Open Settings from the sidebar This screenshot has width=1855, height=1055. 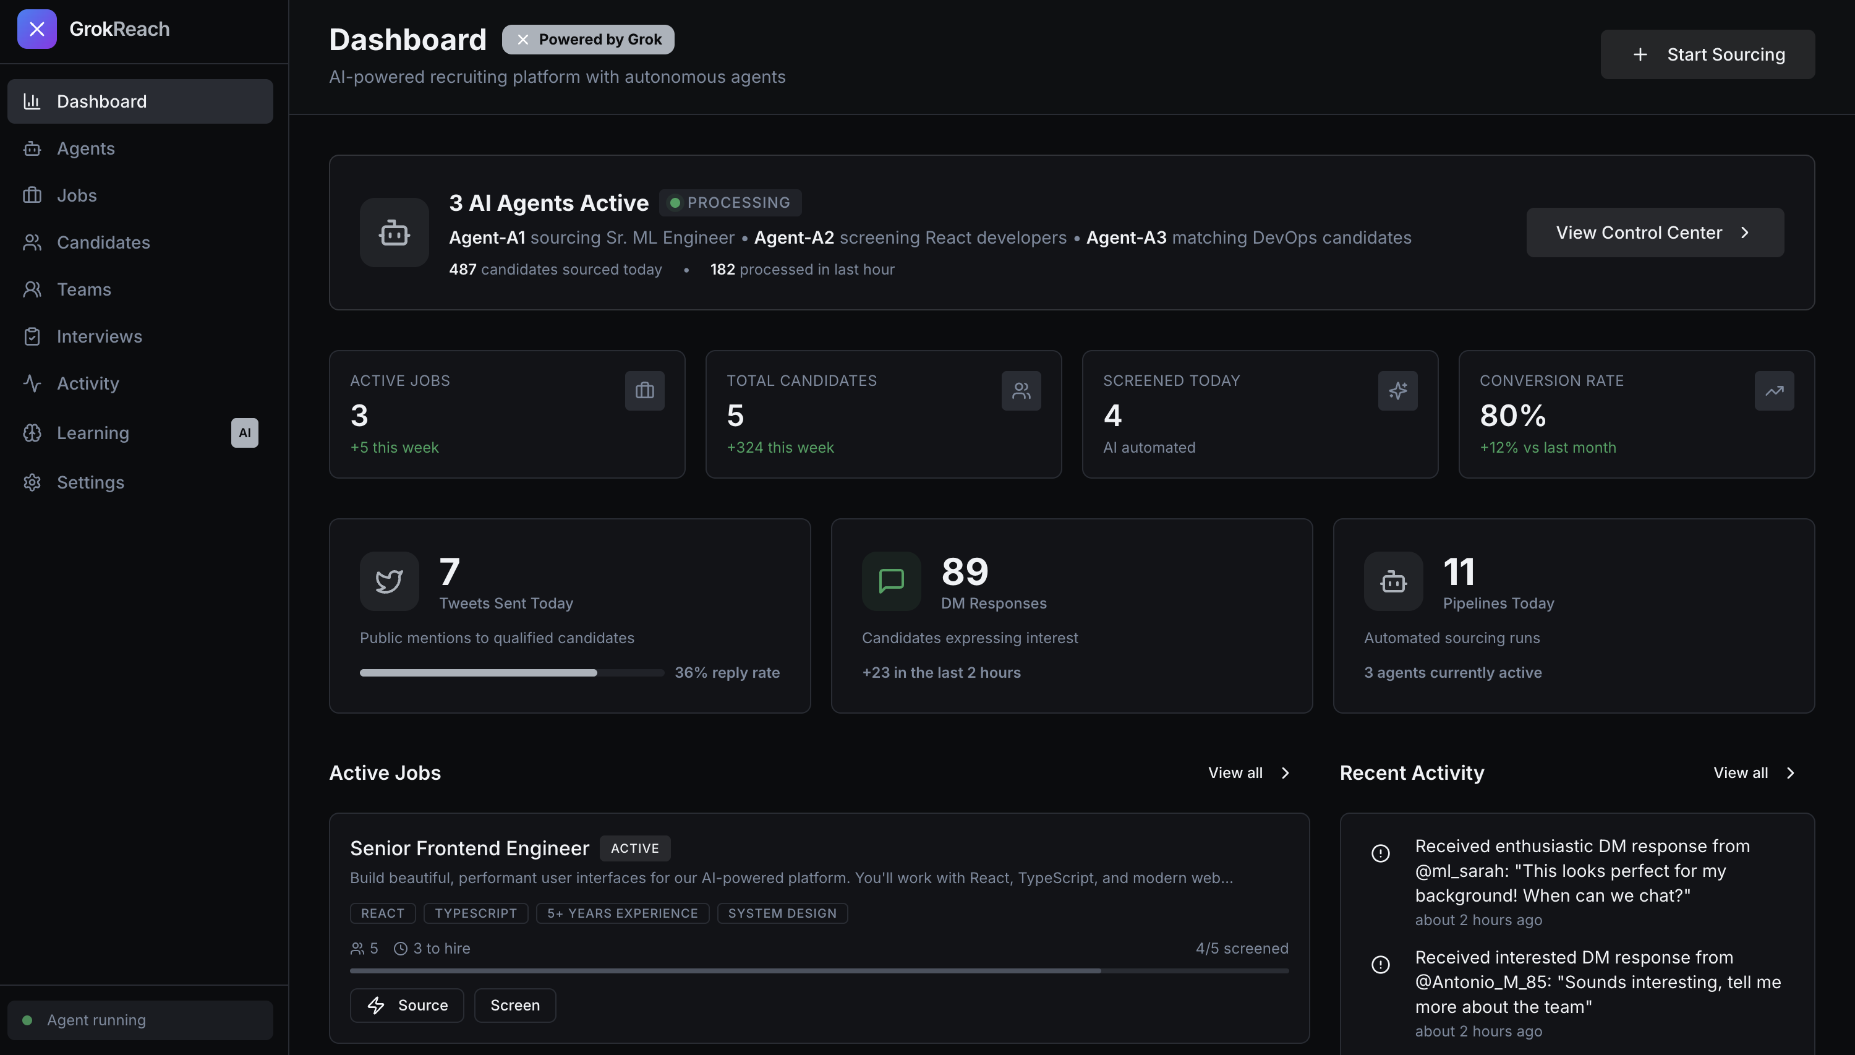coord(90,482)
